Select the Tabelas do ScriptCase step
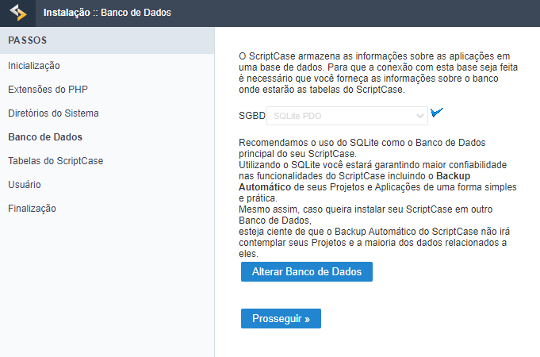 click(x=56, y=161)
